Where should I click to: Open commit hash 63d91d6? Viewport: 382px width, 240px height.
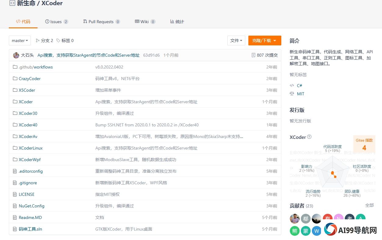(151, 55)
